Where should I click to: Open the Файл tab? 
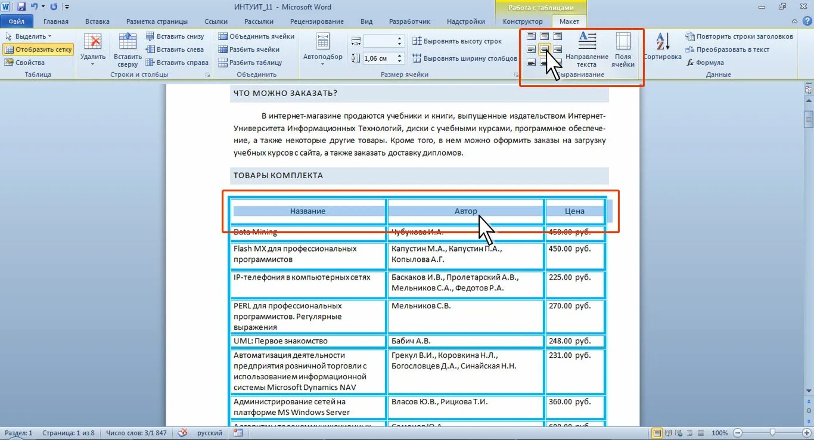click(x=17, y=21)
